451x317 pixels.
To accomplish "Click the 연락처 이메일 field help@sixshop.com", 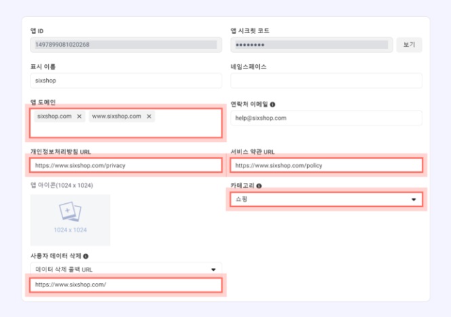I will click(326, 118).
